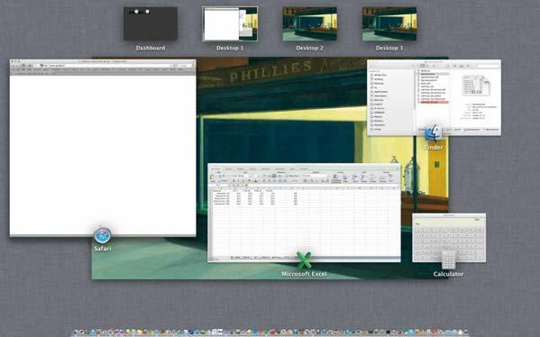The image size is (540, 337).
Task: Click the Finder face icon
Action: 434,132
